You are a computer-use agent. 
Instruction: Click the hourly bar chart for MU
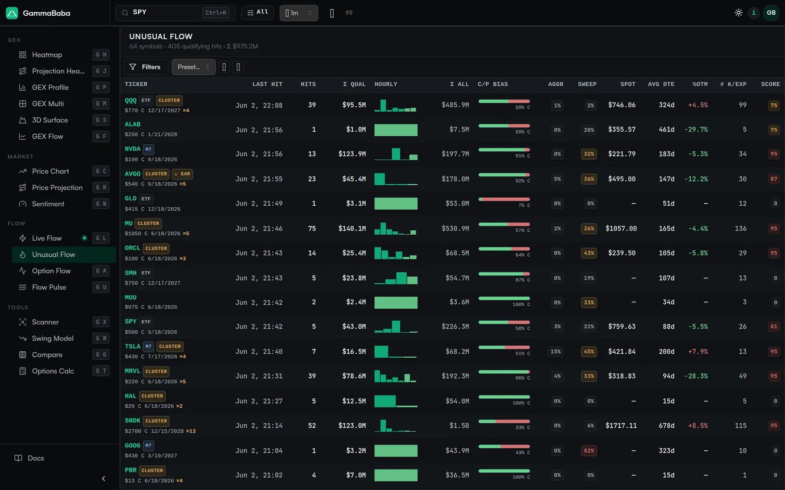(396, 228)
